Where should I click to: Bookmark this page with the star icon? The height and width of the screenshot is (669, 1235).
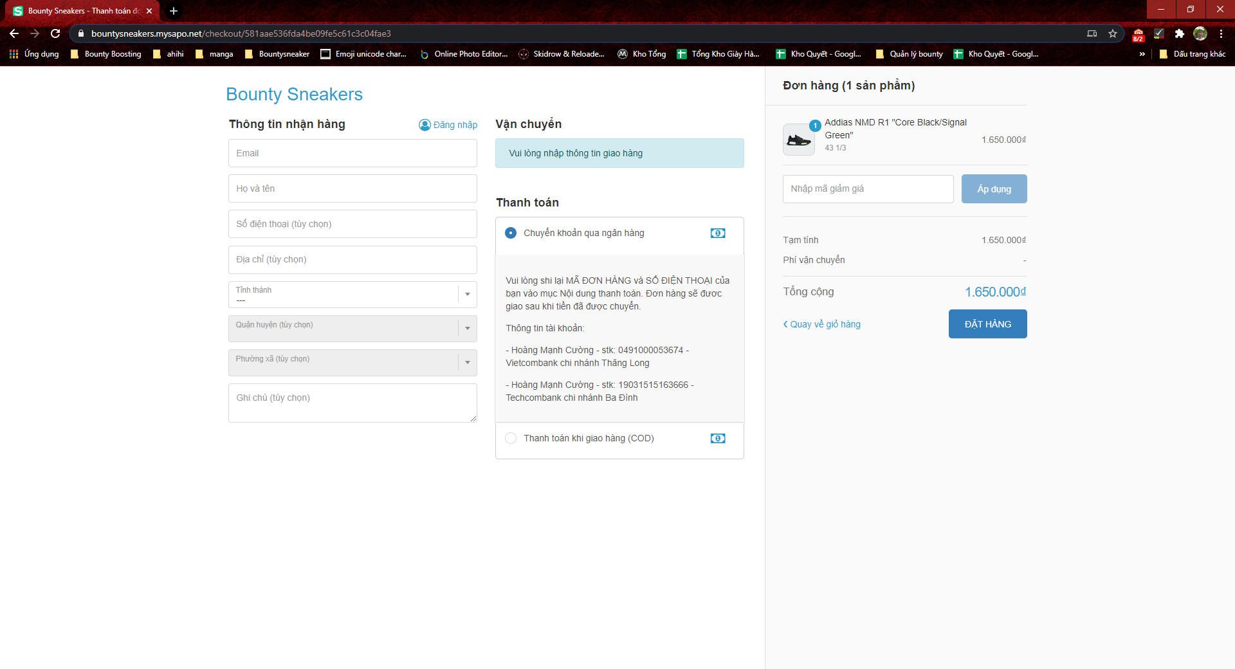click(1113, 33)
